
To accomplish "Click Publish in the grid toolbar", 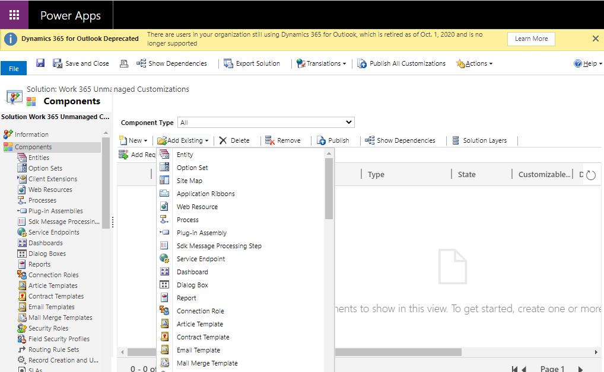I will [333, 140].
